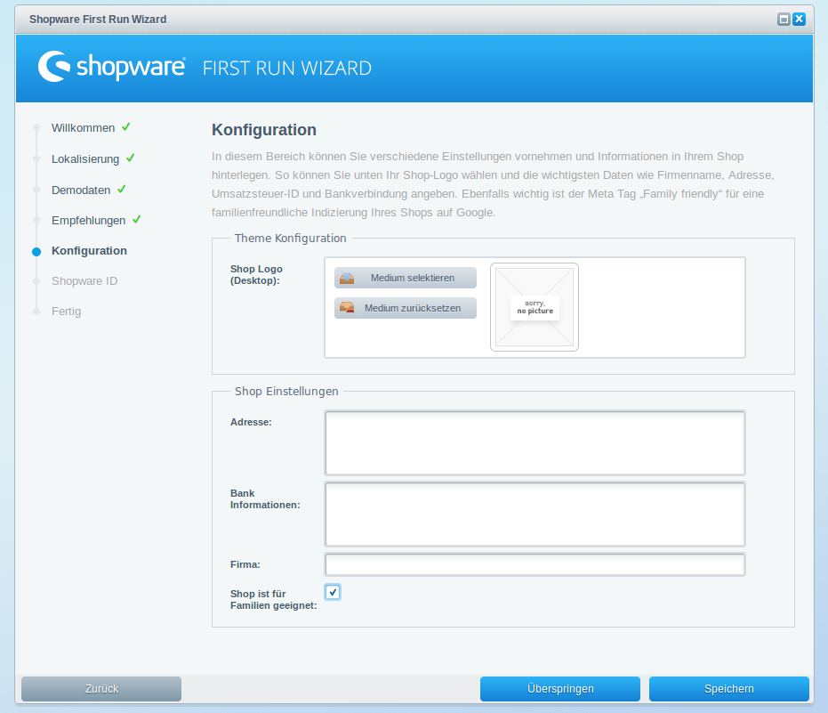Maximize the First Run Wizard window
This screenshot has width=828, height=713.
click(784, 19)
